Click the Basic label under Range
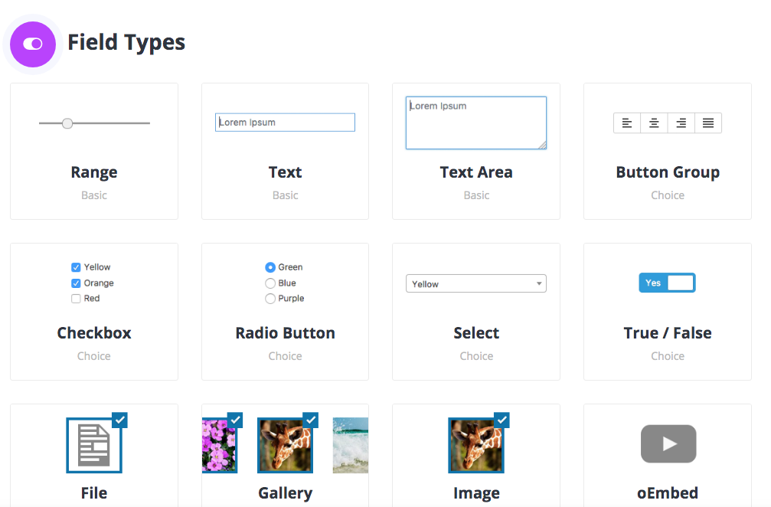Screen dimensions: 771x507 [94, 195]
